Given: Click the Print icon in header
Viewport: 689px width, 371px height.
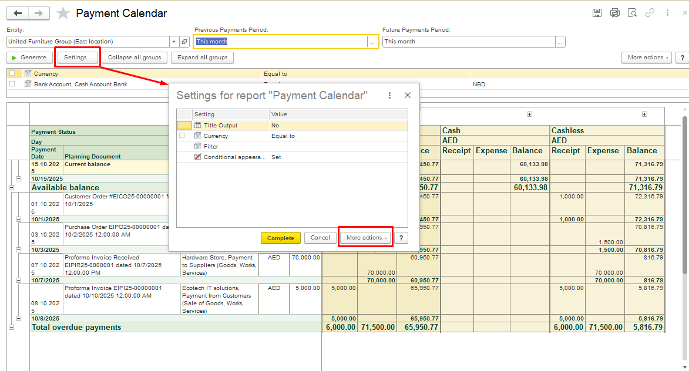Looking at the screenshot, I should point(614,13).
